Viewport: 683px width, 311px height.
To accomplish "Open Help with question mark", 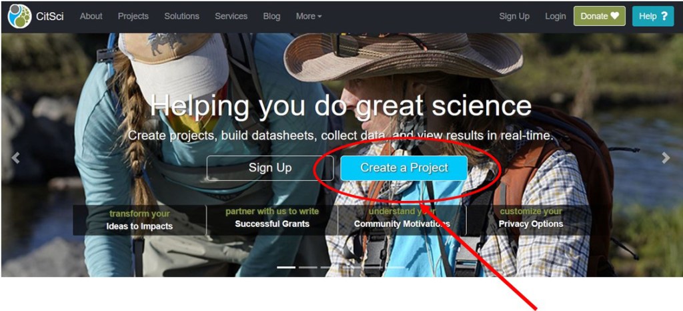I will [653, 16].
